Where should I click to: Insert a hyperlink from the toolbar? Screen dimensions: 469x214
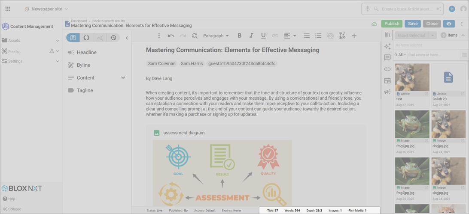pyautogui.click(x=275, y=36)
